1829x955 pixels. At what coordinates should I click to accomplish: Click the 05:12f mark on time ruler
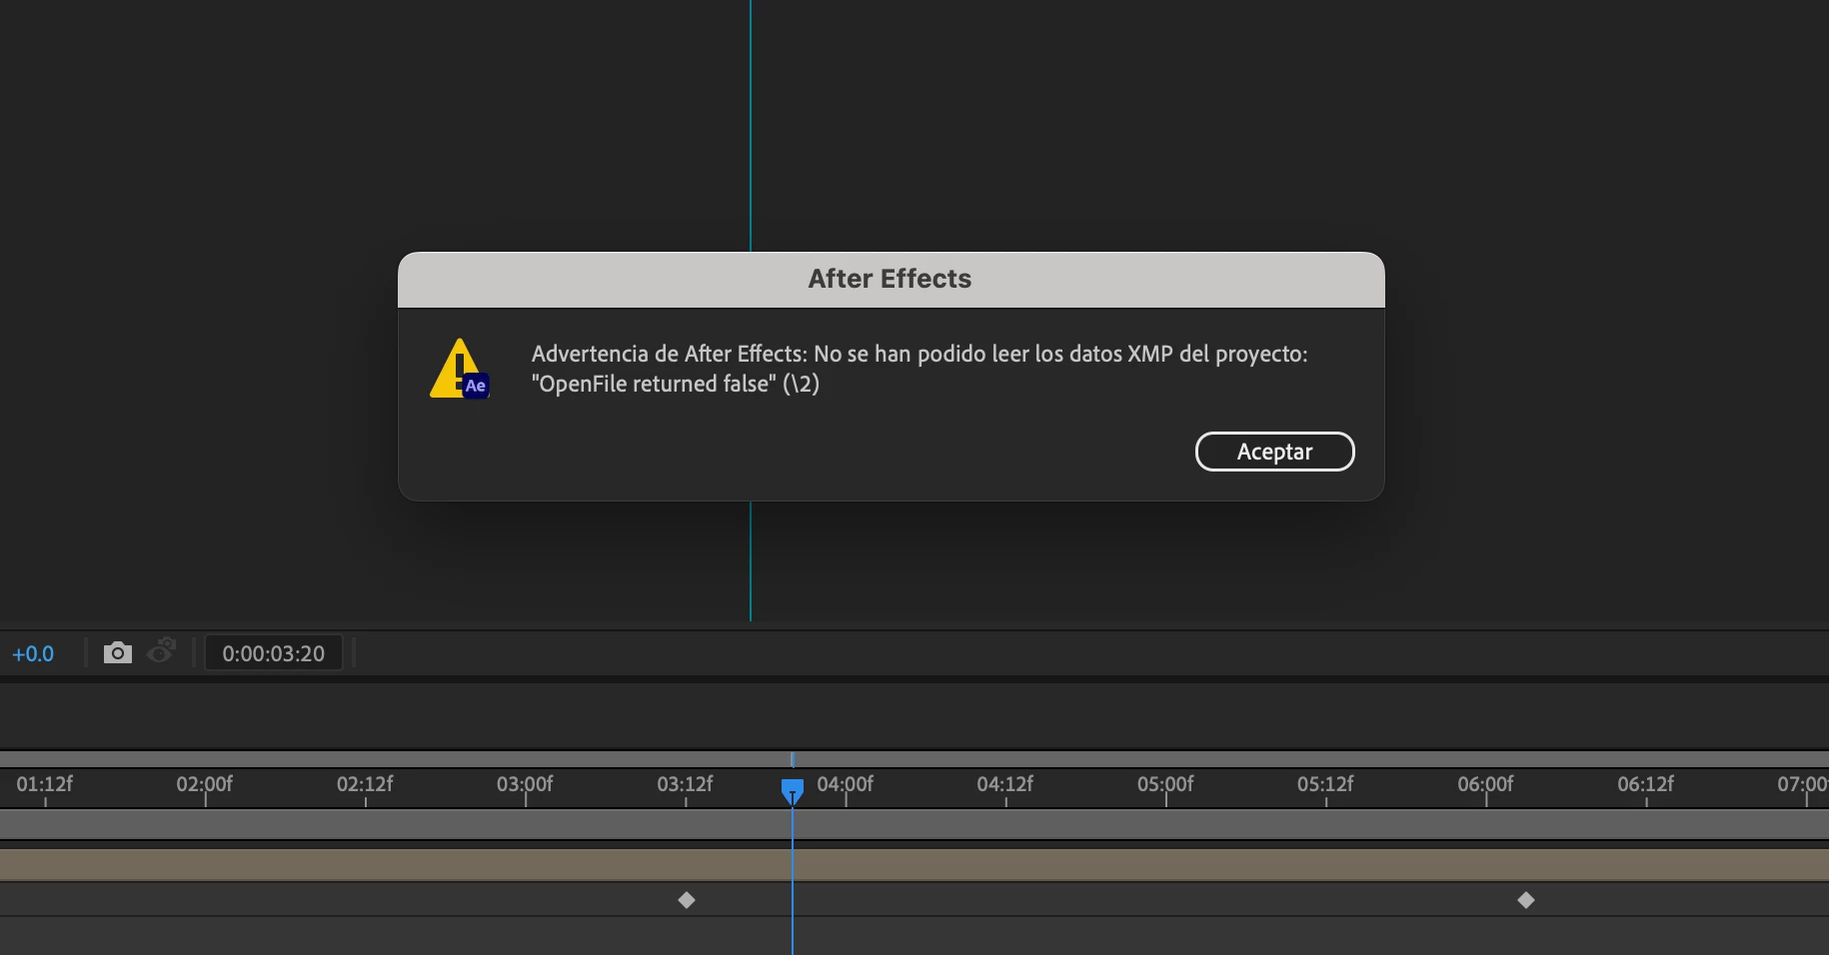click(x=1325, y=784)
